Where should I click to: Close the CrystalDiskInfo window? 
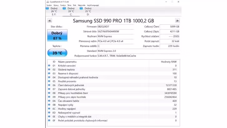(178, 2)
